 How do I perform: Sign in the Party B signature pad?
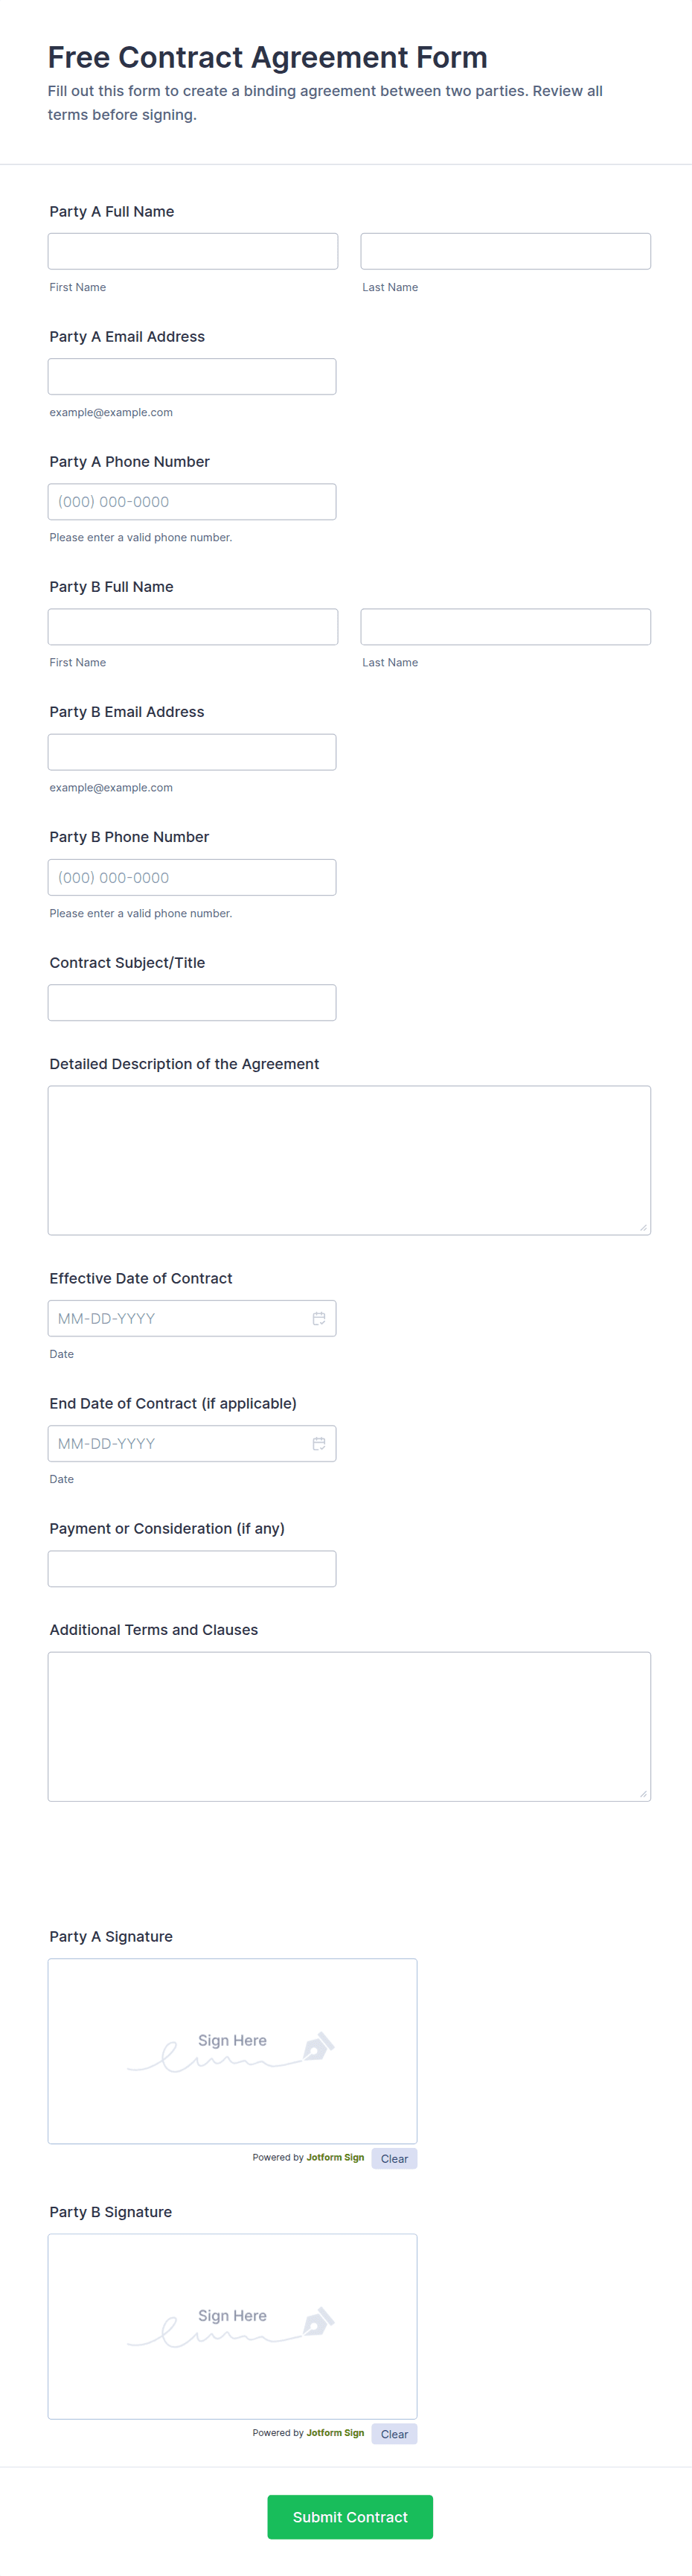click(x=232, y=2325)
